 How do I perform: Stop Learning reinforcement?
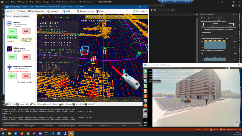point(26,76)
